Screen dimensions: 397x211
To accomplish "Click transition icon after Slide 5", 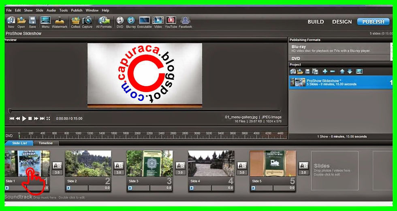I will tap(303, 166).
